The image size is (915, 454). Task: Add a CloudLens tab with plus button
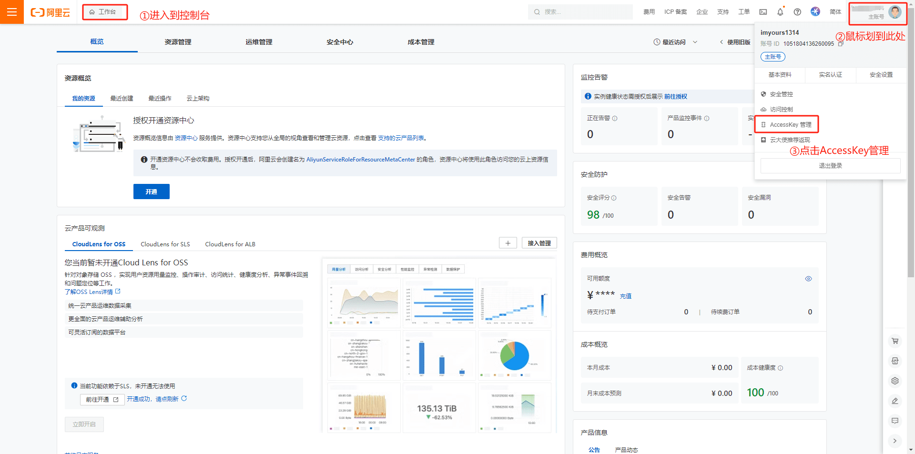pyautogui.click(x=508, y=243)
